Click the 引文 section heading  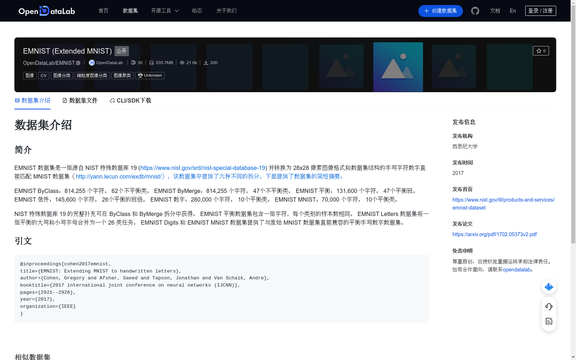pos(23,241)
